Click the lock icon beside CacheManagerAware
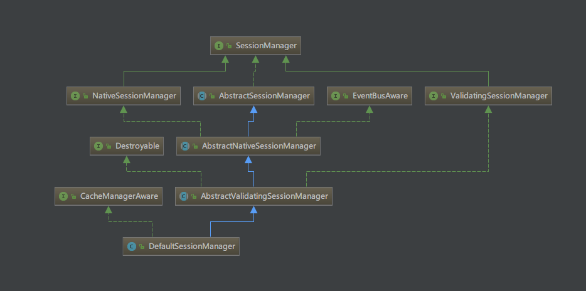Viewport: 586px width, 291px height. point(73,196)
